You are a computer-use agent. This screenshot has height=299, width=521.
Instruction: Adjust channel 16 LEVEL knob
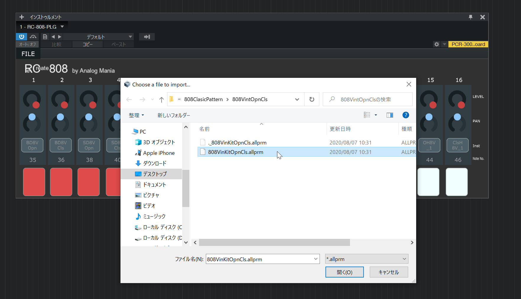(457, 100)
